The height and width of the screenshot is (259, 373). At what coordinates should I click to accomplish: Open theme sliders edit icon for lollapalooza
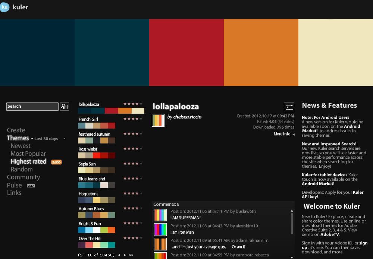point(289,107)
